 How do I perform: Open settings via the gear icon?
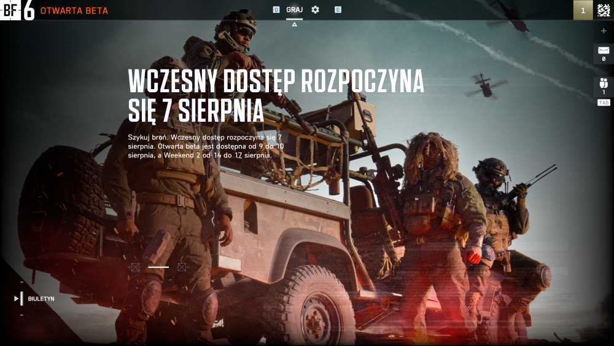[315, 9]
